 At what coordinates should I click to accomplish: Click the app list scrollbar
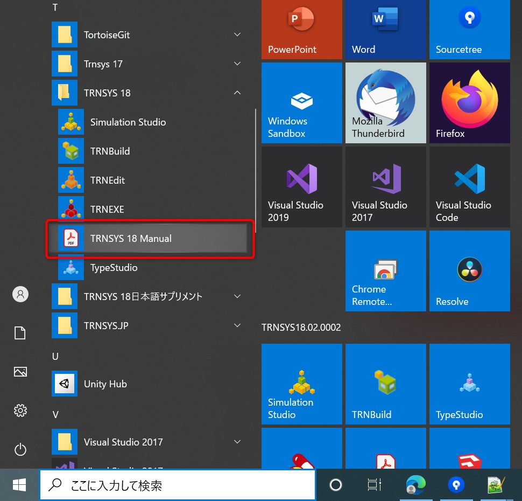255,171
